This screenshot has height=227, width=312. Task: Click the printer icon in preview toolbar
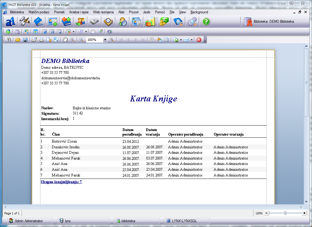[42, 40]
